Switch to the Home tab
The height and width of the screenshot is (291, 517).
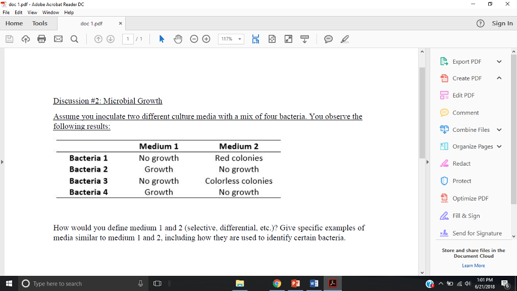(x=14, y=23)
